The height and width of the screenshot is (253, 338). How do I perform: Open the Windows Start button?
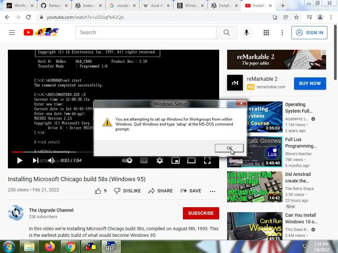[9, 246]
